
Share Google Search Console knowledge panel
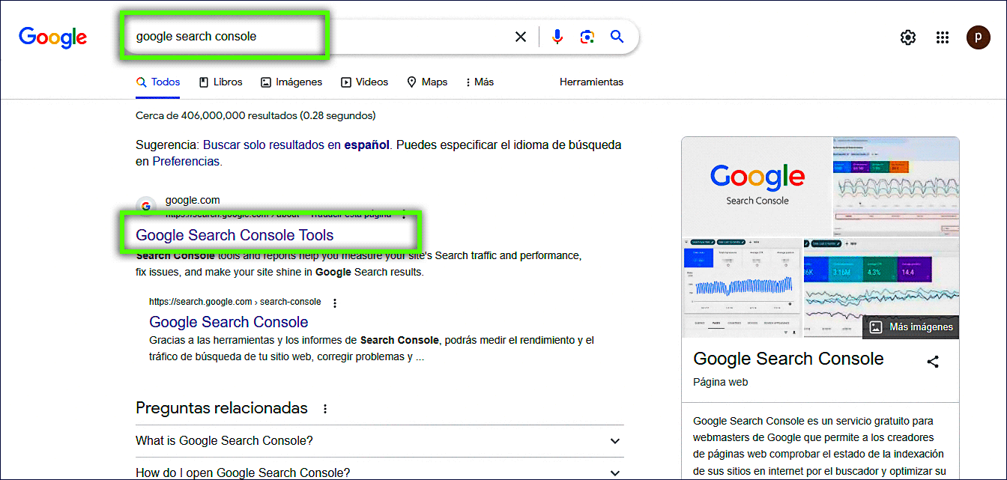[x=933, y=362]
